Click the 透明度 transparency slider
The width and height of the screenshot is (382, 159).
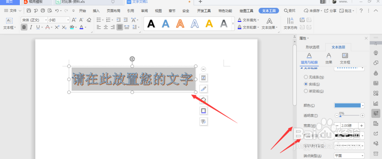point(349,115)
